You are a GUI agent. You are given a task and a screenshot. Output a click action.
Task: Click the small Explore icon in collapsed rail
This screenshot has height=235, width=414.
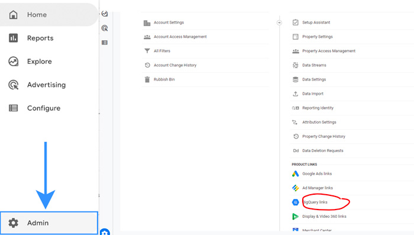[105, 14]
